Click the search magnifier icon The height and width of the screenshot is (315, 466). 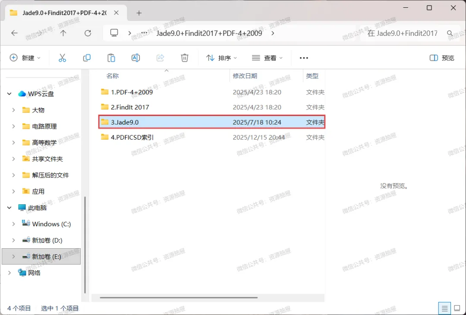(450, 33)
